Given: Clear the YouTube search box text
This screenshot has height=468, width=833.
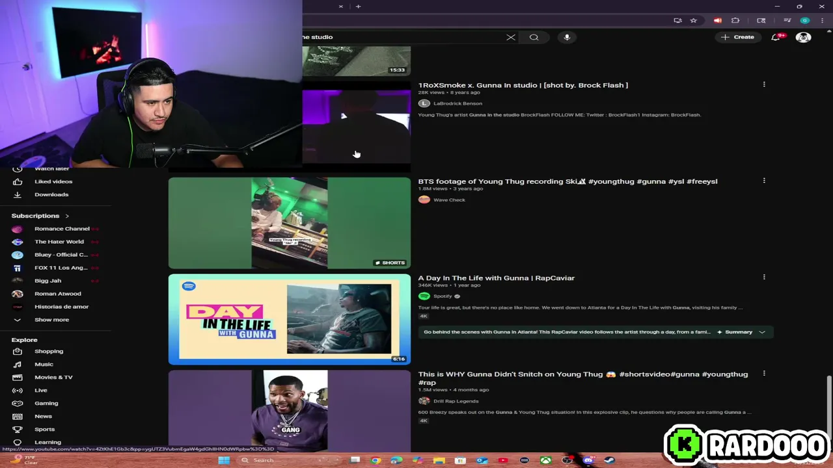Looking at the screenshot, I should [x=511, y=37].
